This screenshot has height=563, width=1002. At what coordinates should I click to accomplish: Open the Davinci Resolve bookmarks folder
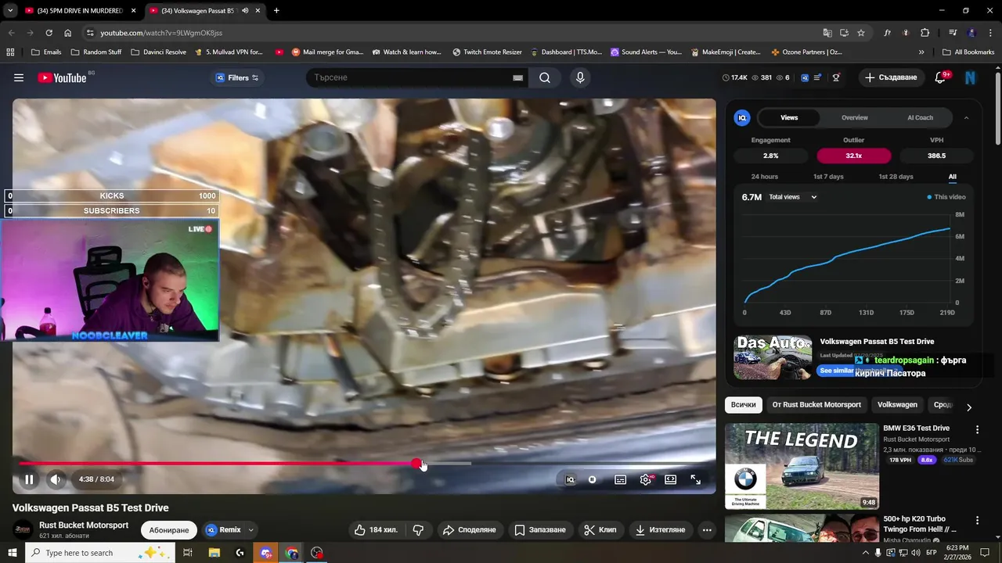tap(159, 52)
